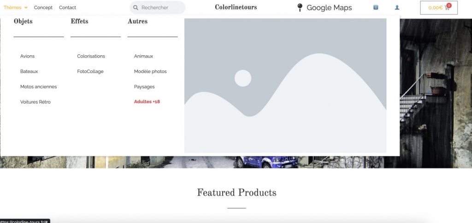Select the FotoCollage effect
472x223 pixels.
tap(90, 71)
